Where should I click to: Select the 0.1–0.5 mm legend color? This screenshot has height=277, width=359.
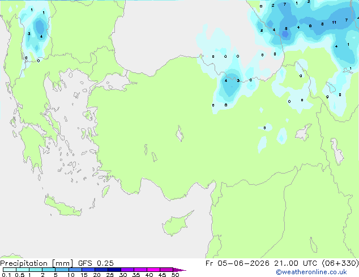(x=10, y=270)
